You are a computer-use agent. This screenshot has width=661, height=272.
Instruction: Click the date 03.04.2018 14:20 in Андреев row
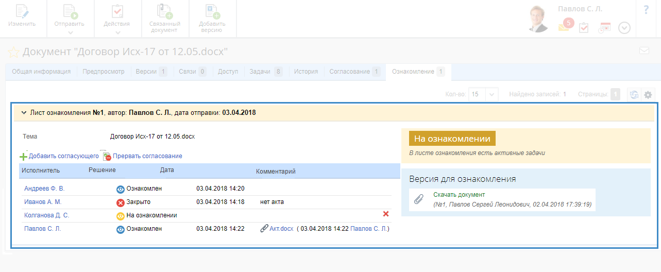point(221,189)
